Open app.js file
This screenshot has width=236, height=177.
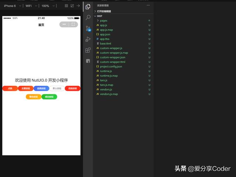pos(123,25)
